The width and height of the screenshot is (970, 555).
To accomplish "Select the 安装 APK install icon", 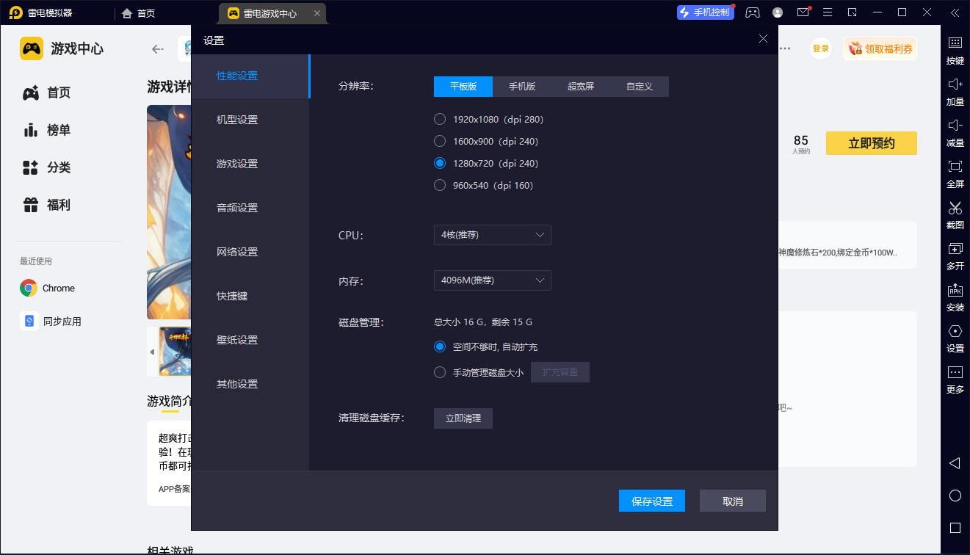I will [955, 298].
